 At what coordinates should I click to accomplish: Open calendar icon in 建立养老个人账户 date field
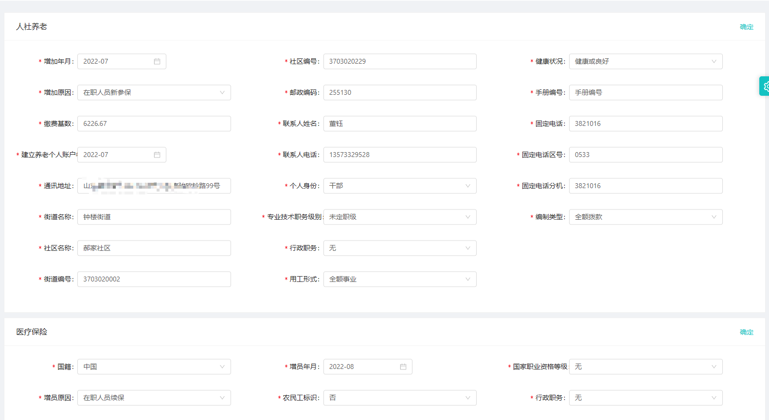[x=157, y=155]
